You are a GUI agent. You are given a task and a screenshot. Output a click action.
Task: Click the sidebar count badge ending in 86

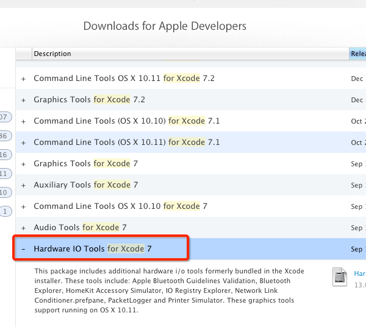click(5, 136)
